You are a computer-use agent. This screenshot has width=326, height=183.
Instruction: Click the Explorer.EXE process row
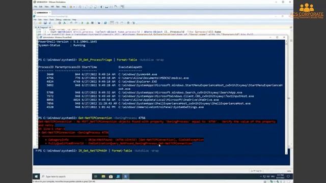coord(98,81)
